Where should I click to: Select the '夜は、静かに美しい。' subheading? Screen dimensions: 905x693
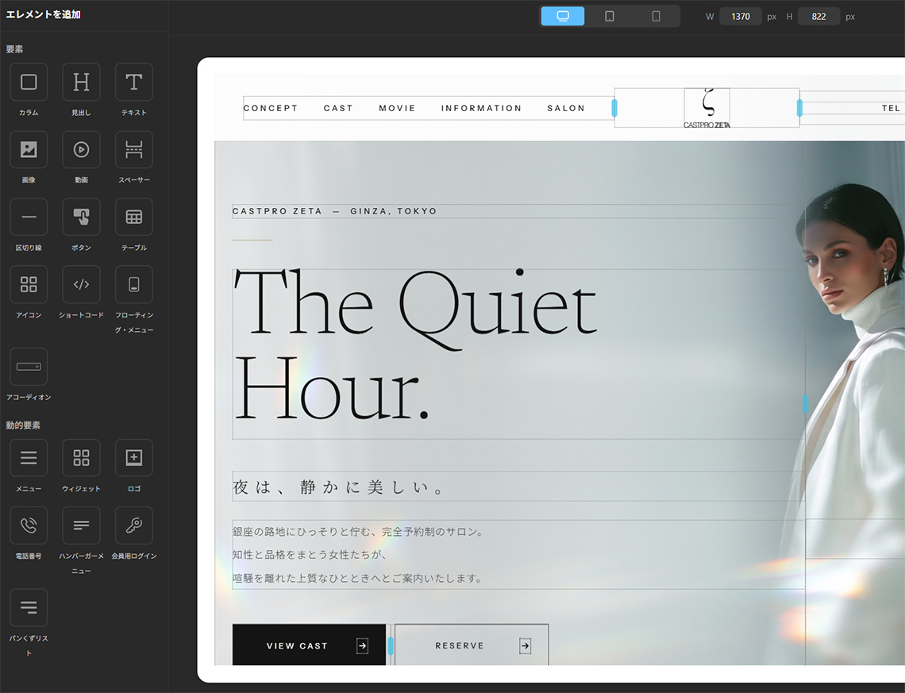(x=339, y=487)
